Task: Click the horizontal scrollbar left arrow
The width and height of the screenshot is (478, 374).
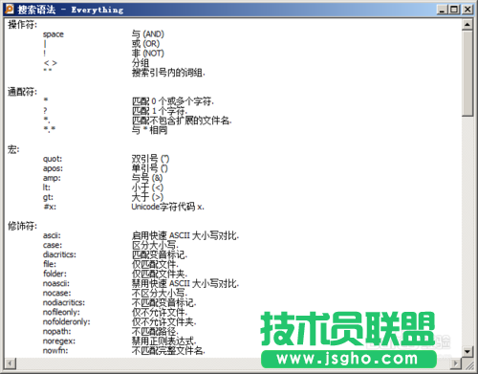Action: 11,363
